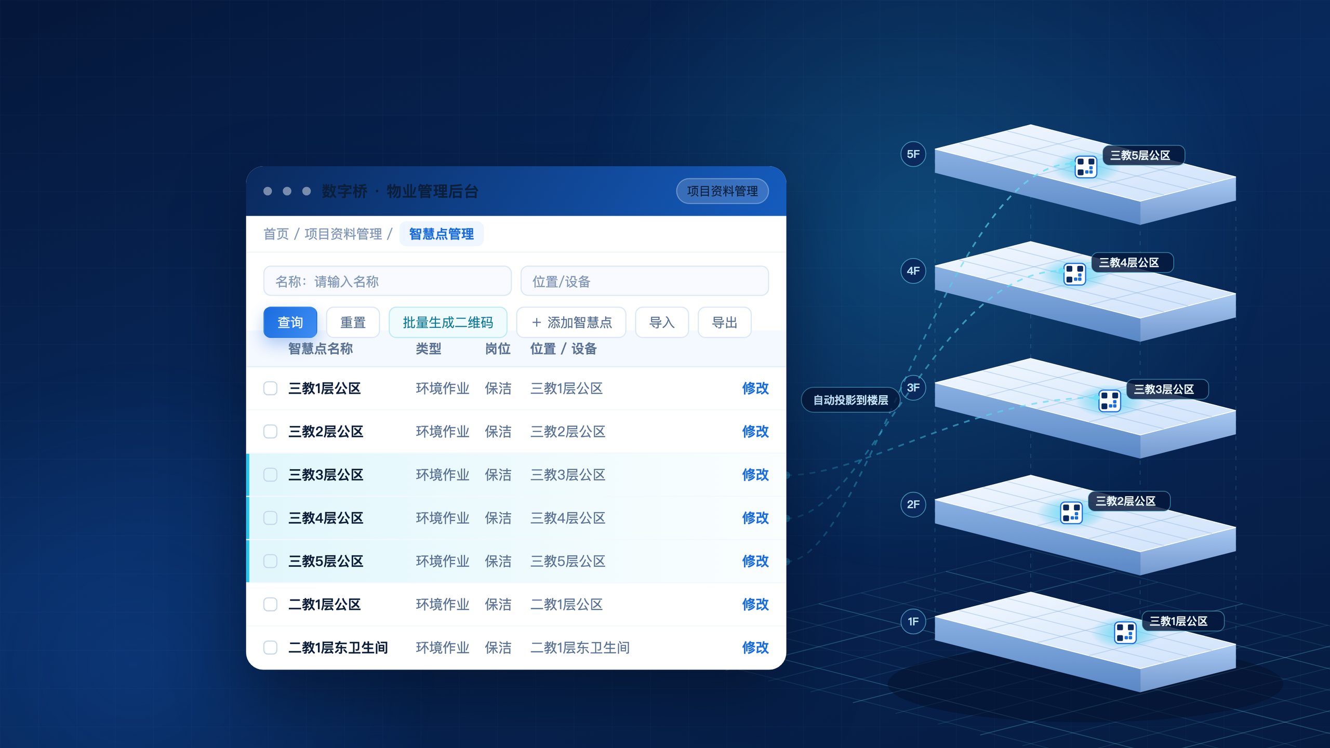Click the 三教3层公区 label on 3F
Image resolution: width=1330 pixels, height=748 pixels.
1167,389
